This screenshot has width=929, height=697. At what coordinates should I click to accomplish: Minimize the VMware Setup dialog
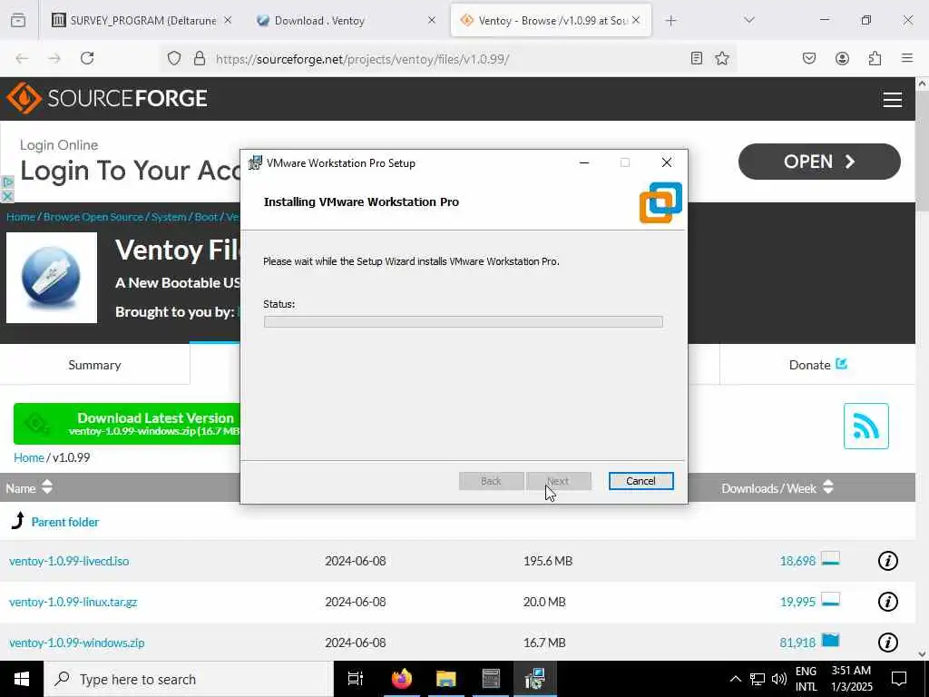[x=584, y=162]
